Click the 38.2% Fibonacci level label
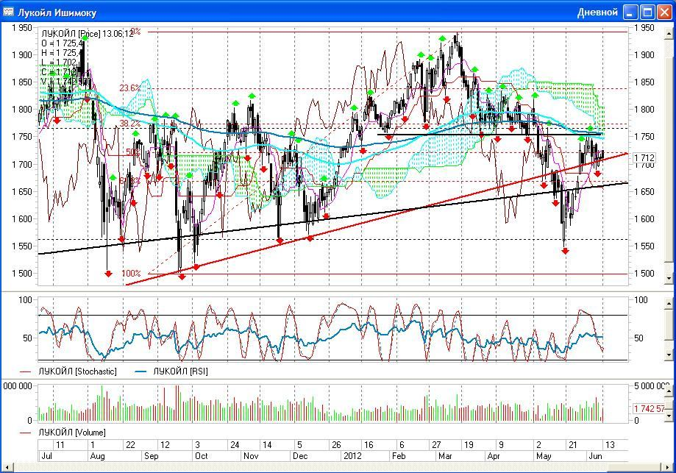The image size is (676, 473). click(x=129, y=124)
